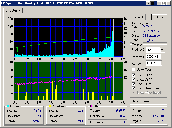This screenshot has width=172, height=128.
Task: Click the PO Failures value 0
Action: (124, 122)
